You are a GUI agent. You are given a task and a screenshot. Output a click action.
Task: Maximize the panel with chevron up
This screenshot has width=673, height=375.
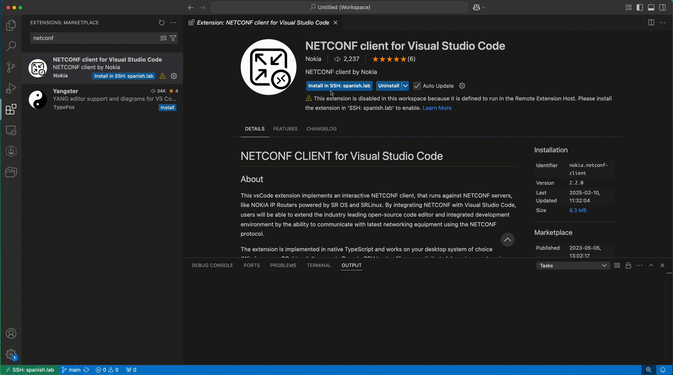pyautogui.click(x=651, y=265)
